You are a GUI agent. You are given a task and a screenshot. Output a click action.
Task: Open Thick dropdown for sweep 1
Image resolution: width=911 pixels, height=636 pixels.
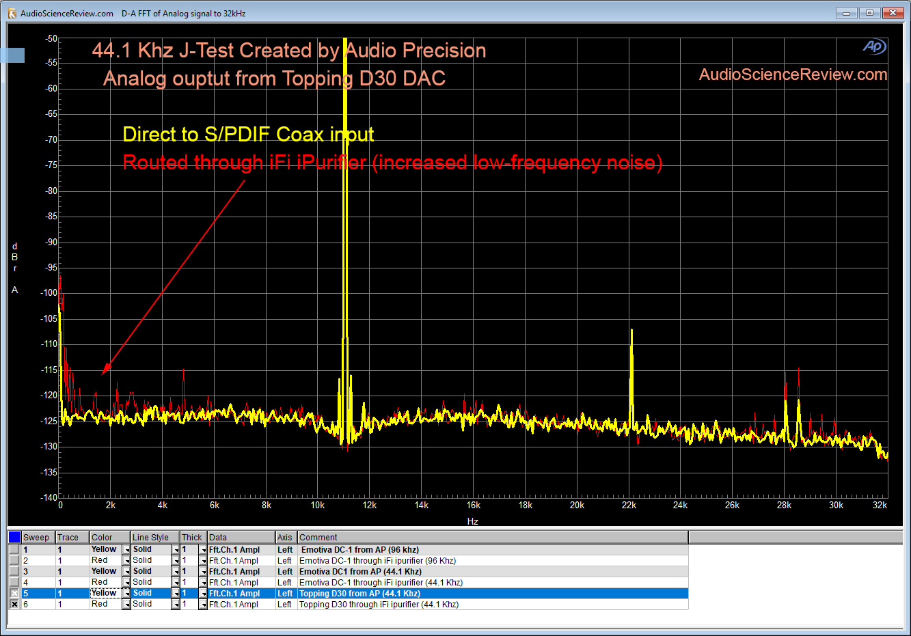[x=203, y=550]
